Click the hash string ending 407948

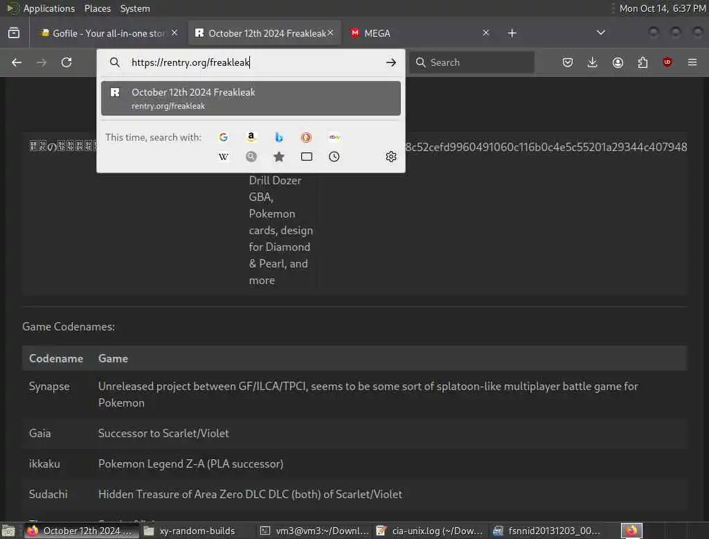point(546,147)
